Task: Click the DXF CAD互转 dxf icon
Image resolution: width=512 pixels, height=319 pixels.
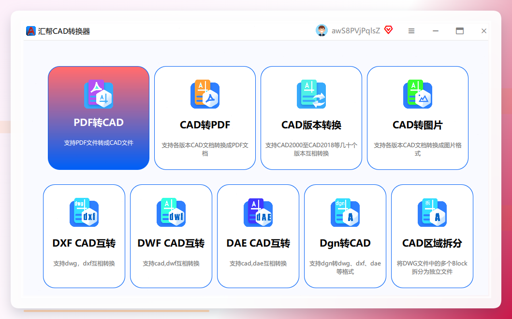Action: (84, 212)
